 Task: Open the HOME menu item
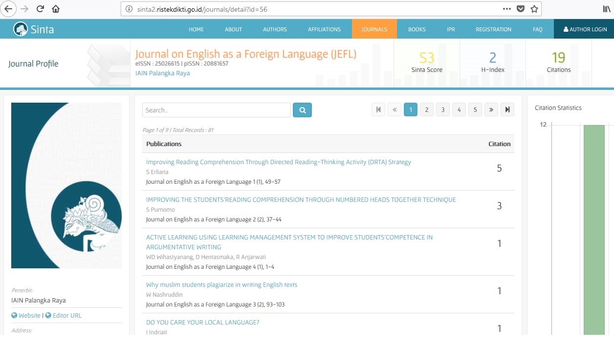[x=196, y=29]
